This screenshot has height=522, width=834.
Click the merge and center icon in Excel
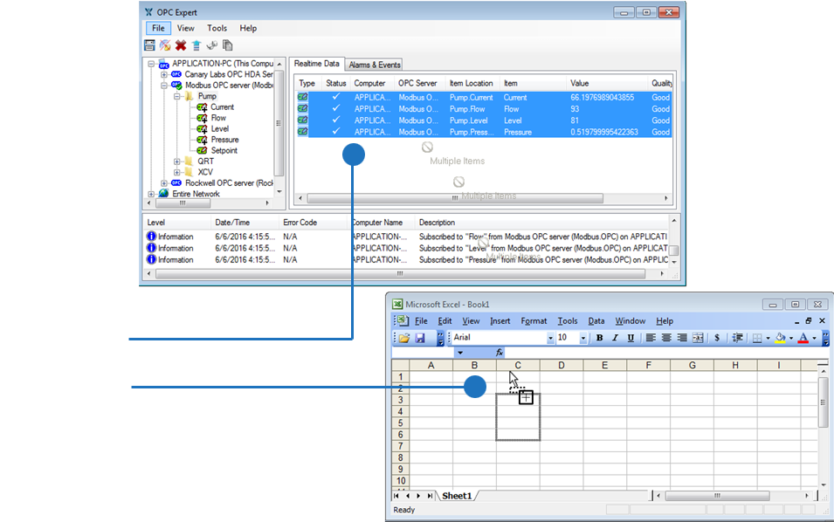697,338
